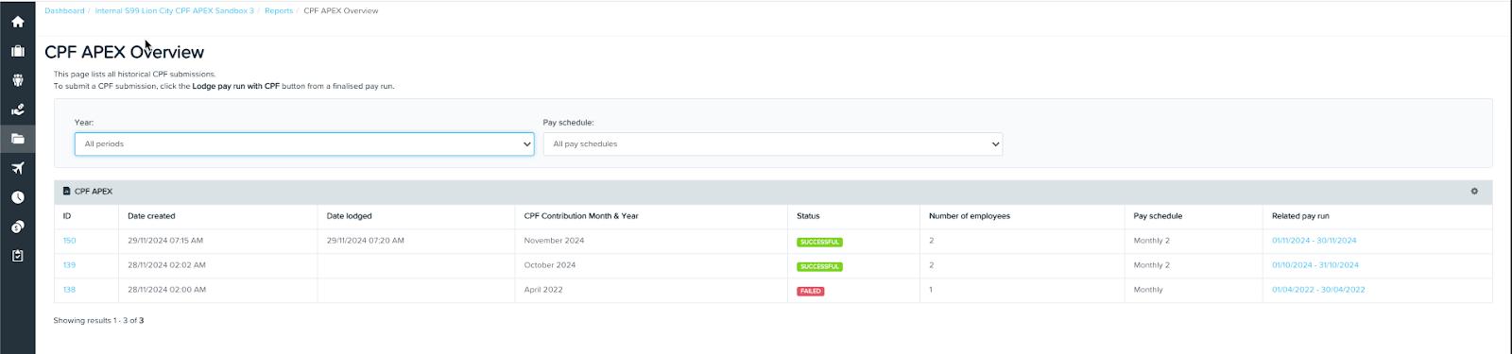The width and height of the screenshot is (1512, 354).
Task: Open pay run 01/04/2022 - 30/04/2022
Action: [1318, 290]
